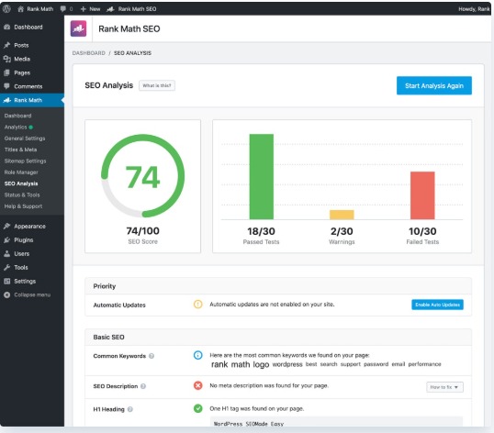
Task: Open Sitemap Settings submenu
Action: [25, 161]
